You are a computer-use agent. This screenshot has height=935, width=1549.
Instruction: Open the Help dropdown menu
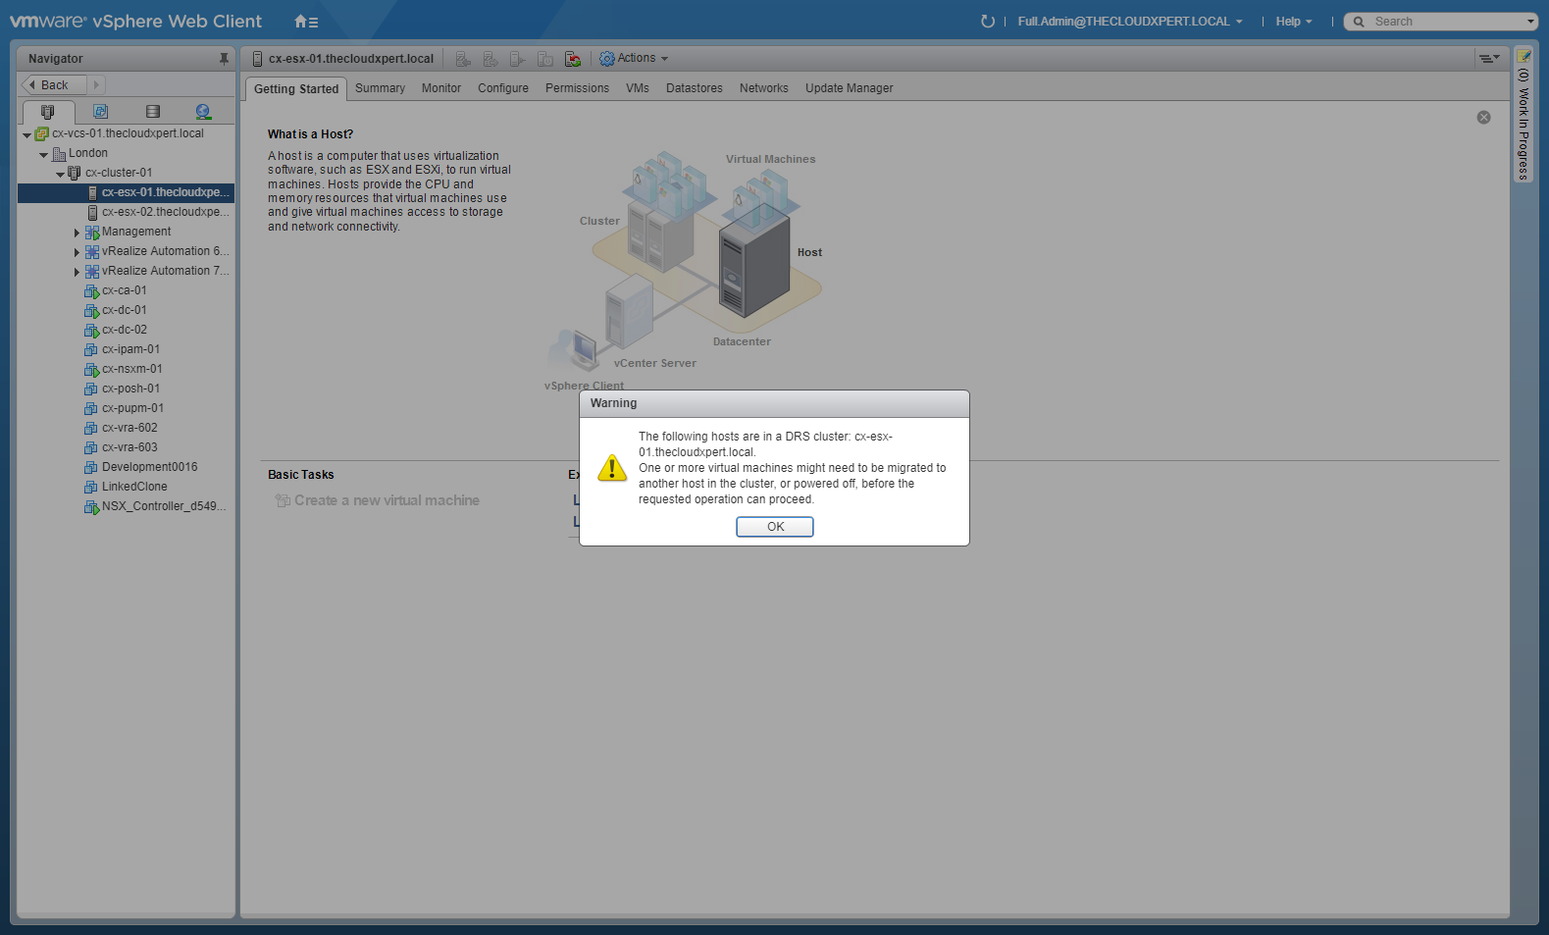tap(1293, 22)
